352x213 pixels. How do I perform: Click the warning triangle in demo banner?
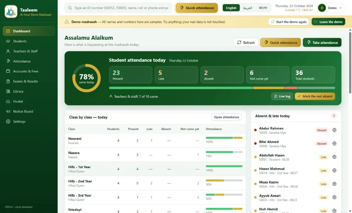pyautogui.click(x=67, y=22)
